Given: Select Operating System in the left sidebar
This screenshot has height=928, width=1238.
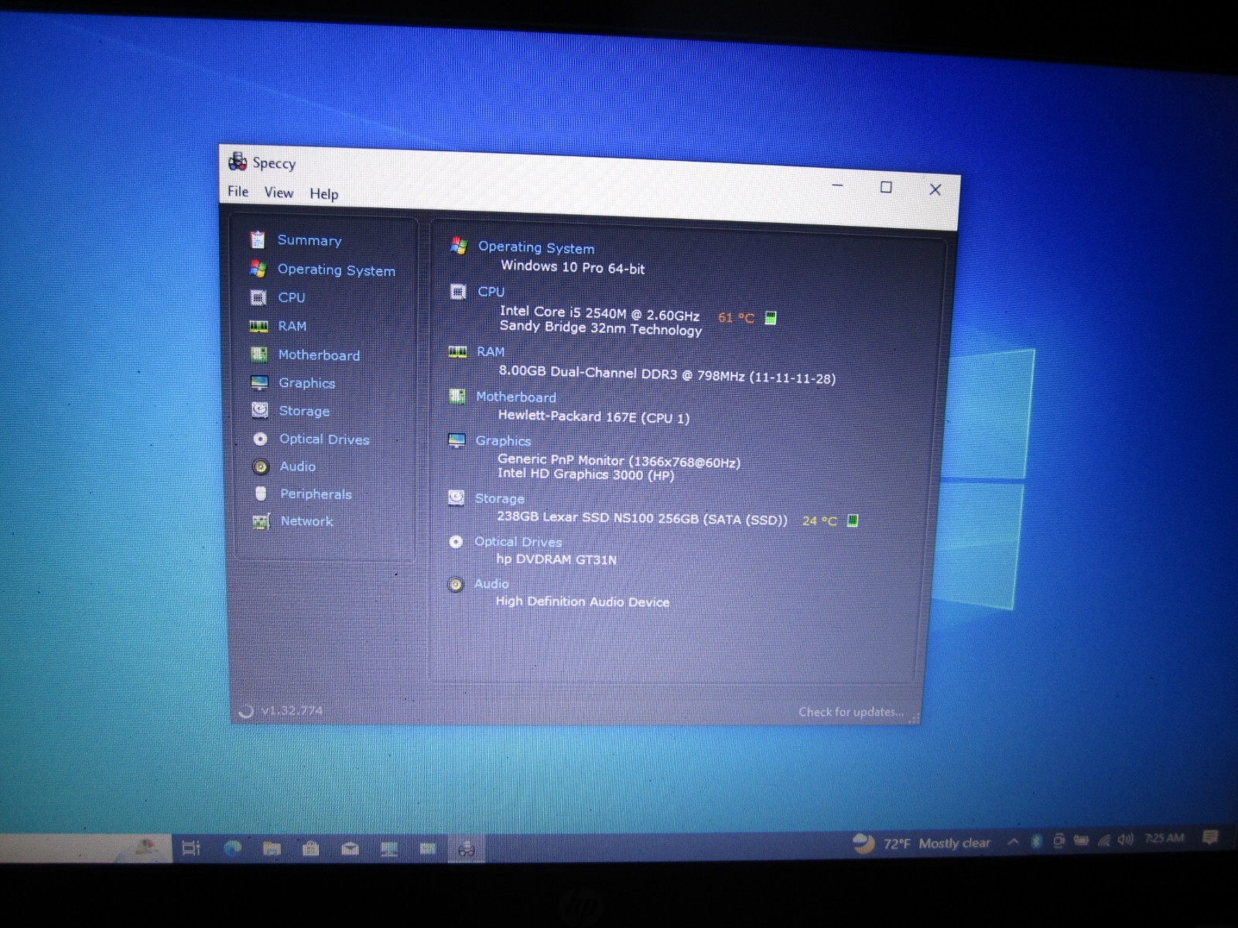Looking at the screenshot, I should [x=336, y=270].
